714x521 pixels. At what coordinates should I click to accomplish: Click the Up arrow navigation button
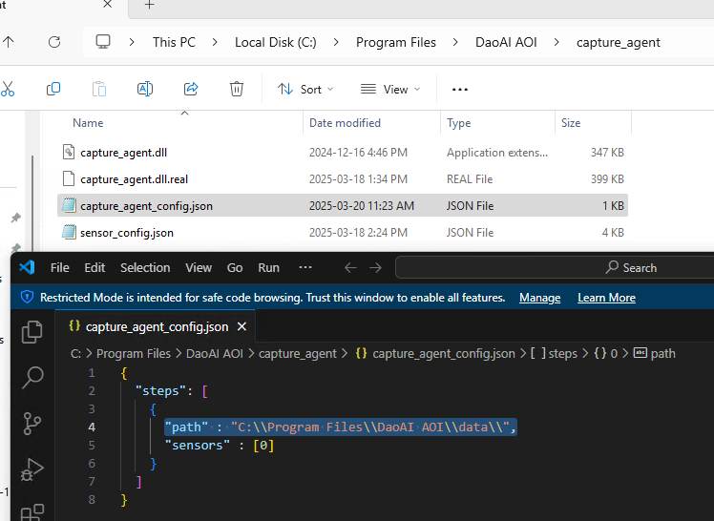[9, 42]
